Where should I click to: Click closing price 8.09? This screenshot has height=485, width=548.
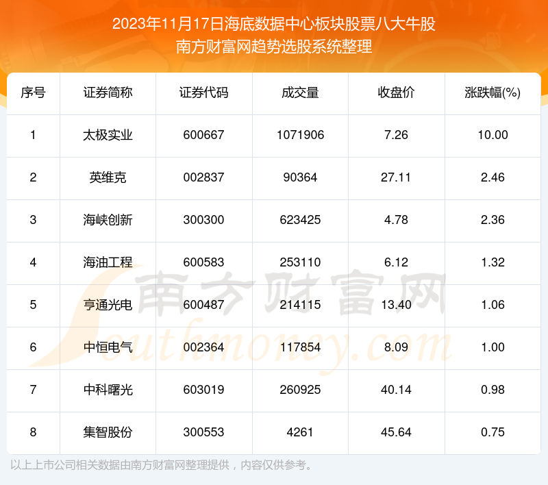[x=397, y=347]
